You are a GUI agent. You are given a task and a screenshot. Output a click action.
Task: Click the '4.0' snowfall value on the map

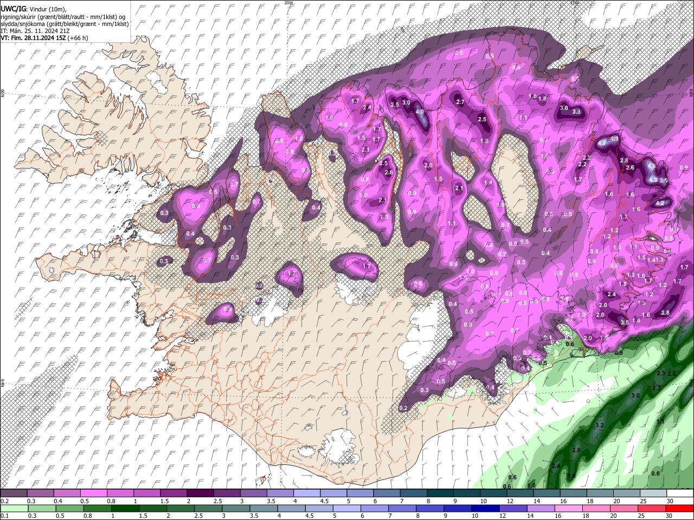pyautogui.click(x=420, y=112)
